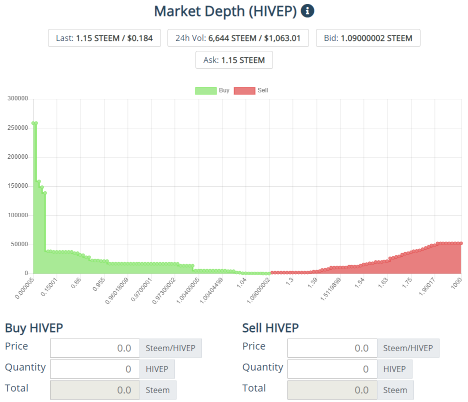Screen dimensions: 468x402
Task: Click the 150000 y-axis label
Action: click(x=17, y=186)
